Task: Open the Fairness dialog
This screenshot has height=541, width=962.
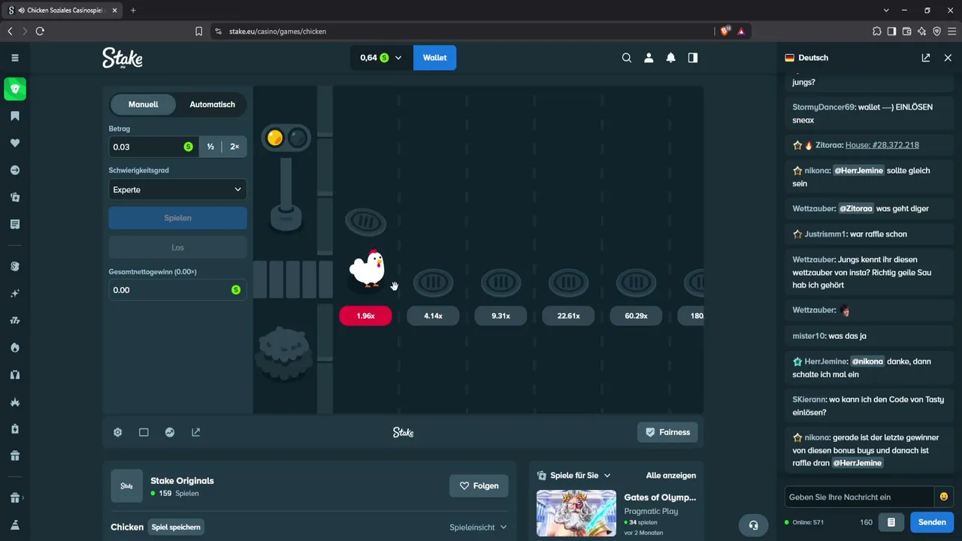Action: (x=667, y=432)
